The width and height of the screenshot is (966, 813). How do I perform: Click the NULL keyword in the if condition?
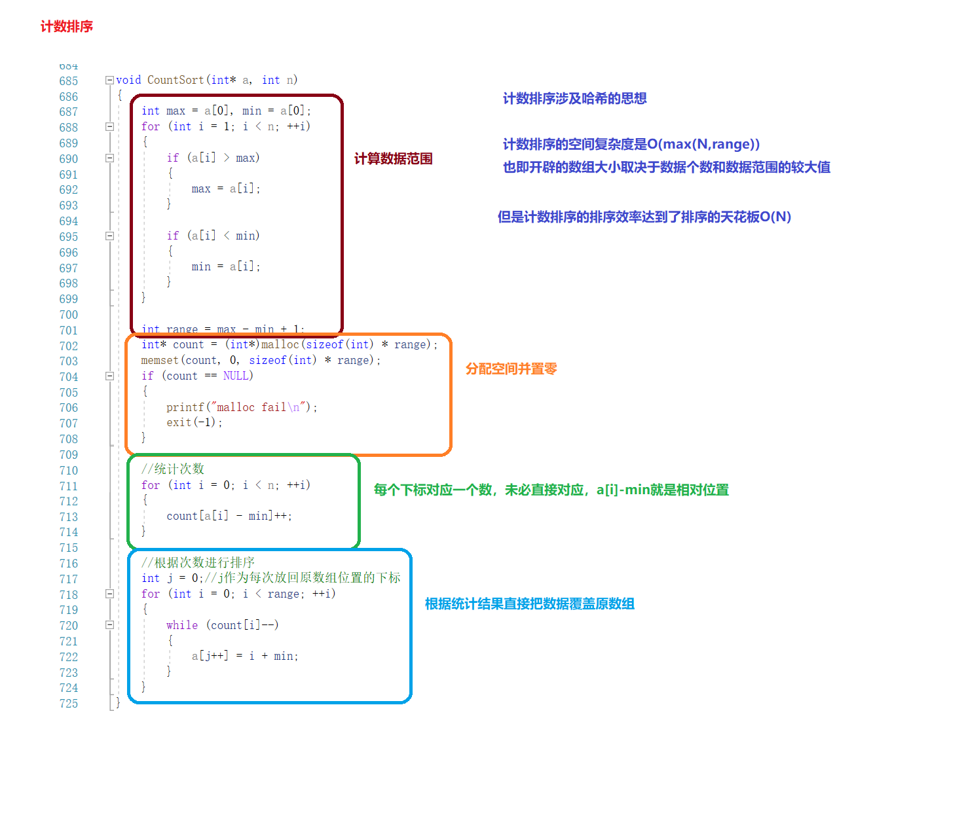click(x=236, y=376)
